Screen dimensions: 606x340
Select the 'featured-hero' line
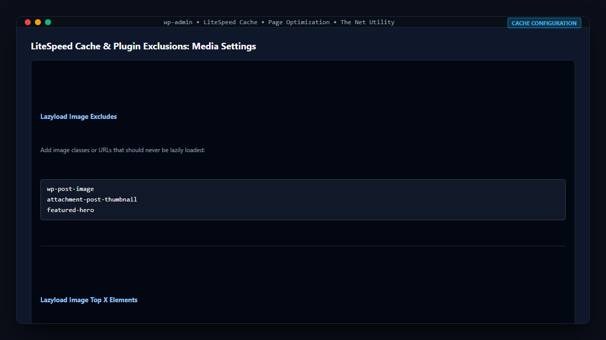(x=70, y=210)
